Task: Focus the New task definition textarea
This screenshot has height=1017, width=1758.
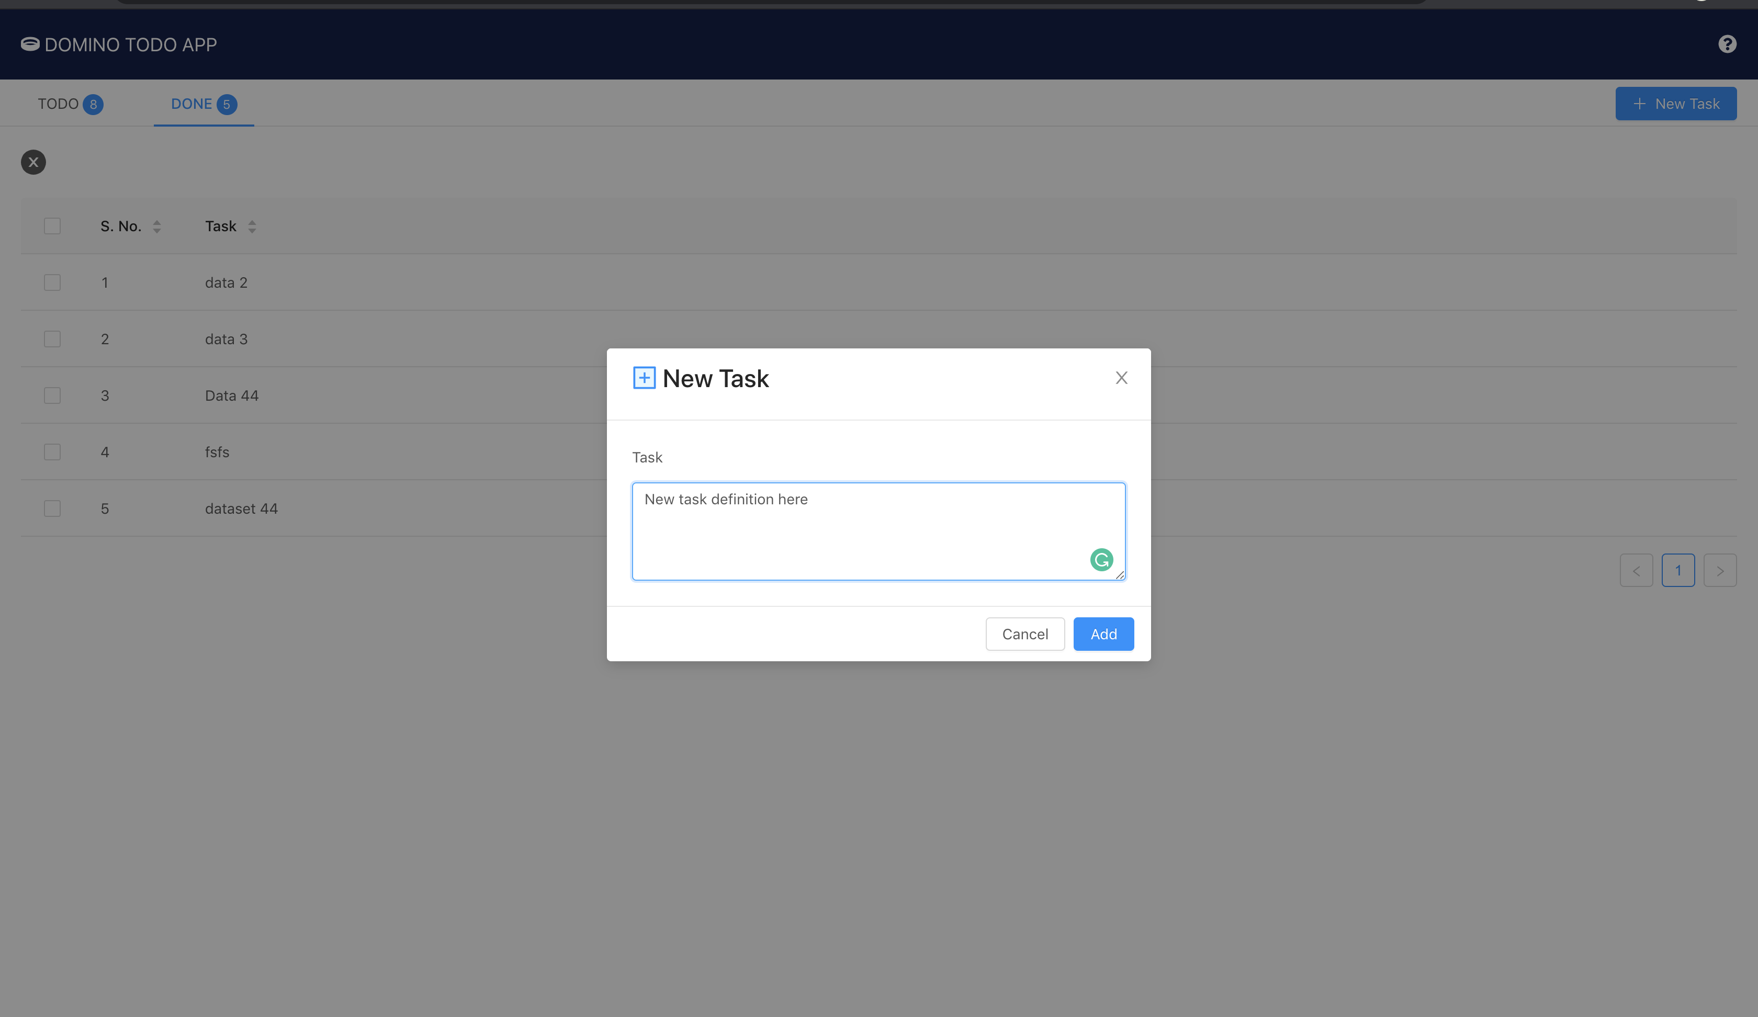Action: pos(878,531)
